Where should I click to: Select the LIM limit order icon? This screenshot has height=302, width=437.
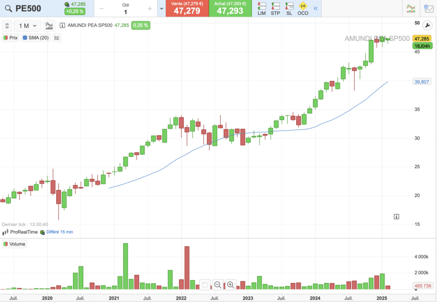point(262,9)
